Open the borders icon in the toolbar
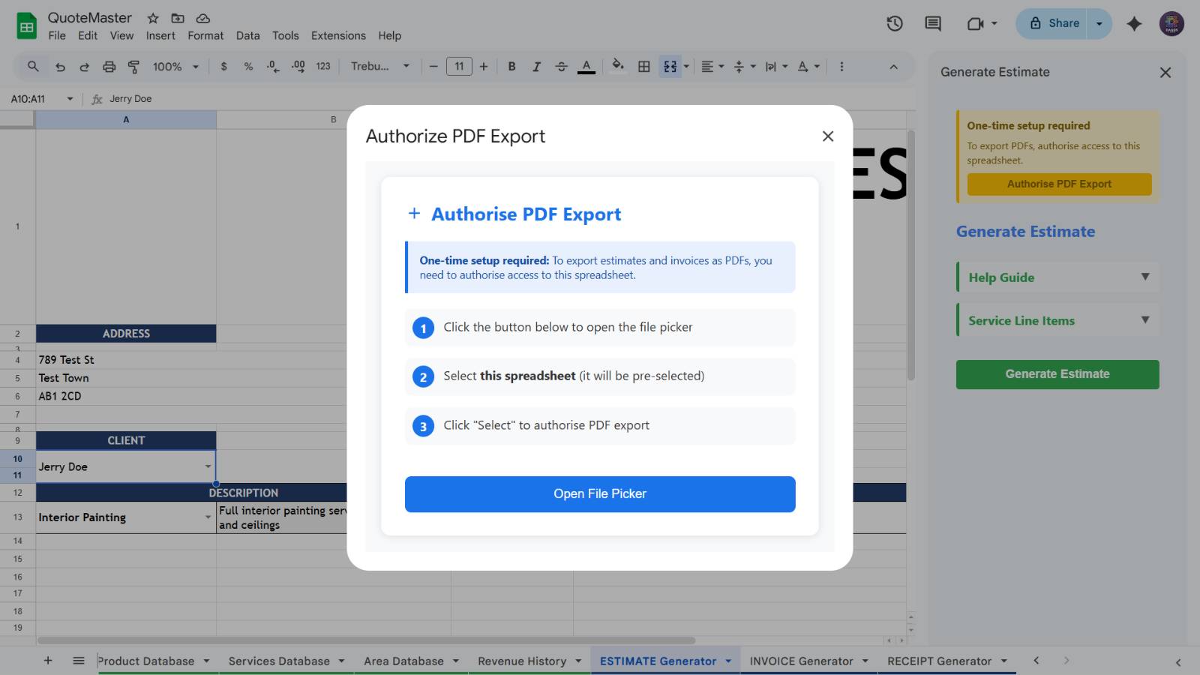The width and height of the screenshot is (1200, 675). [643, 66]
